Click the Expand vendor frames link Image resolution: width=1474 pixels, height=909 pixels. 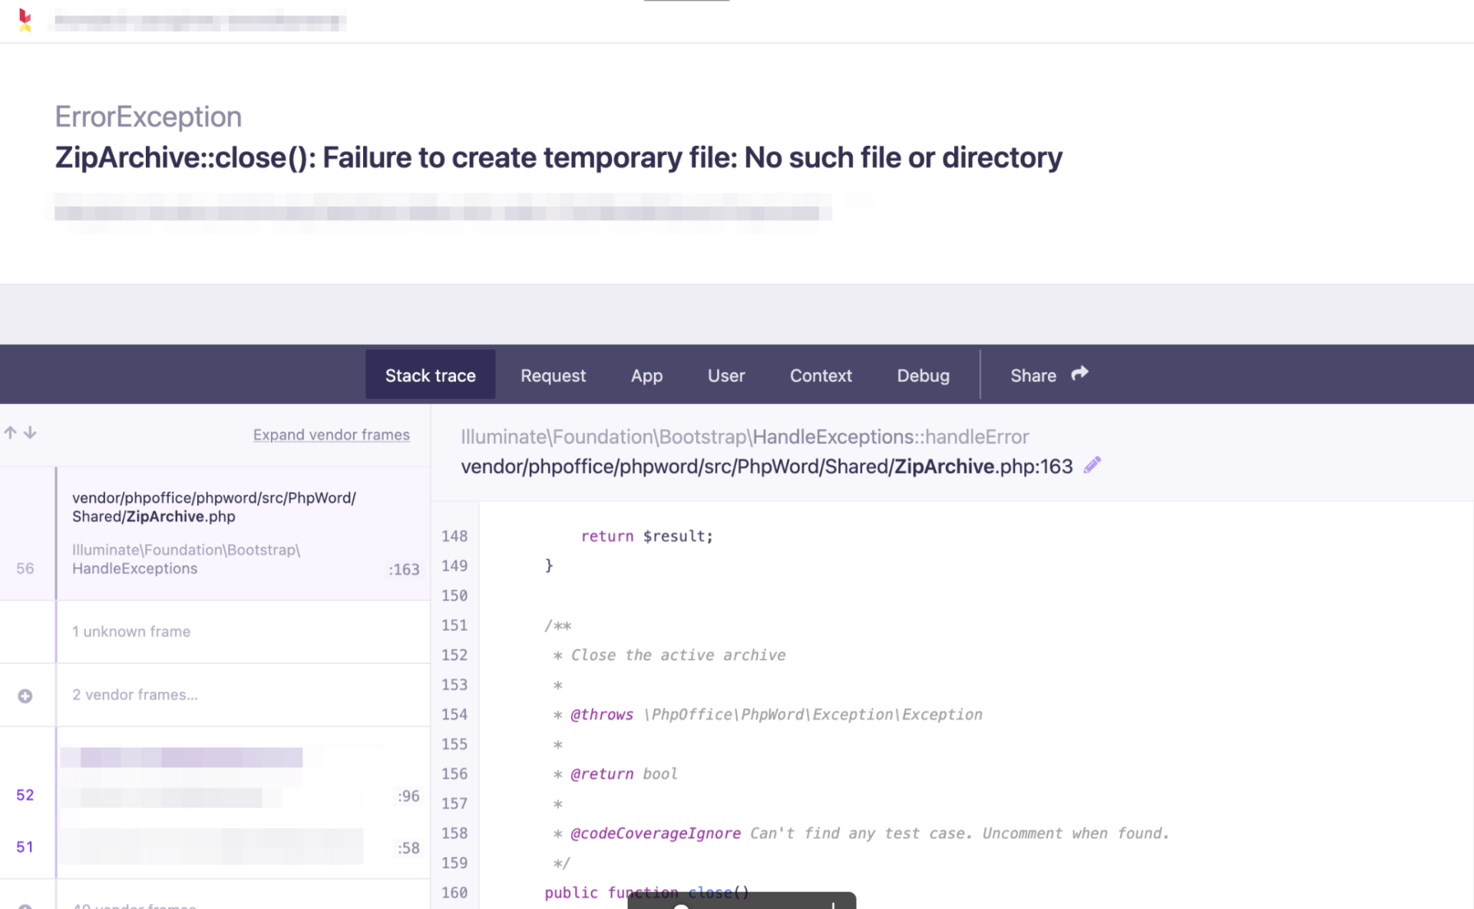[331, 435]
